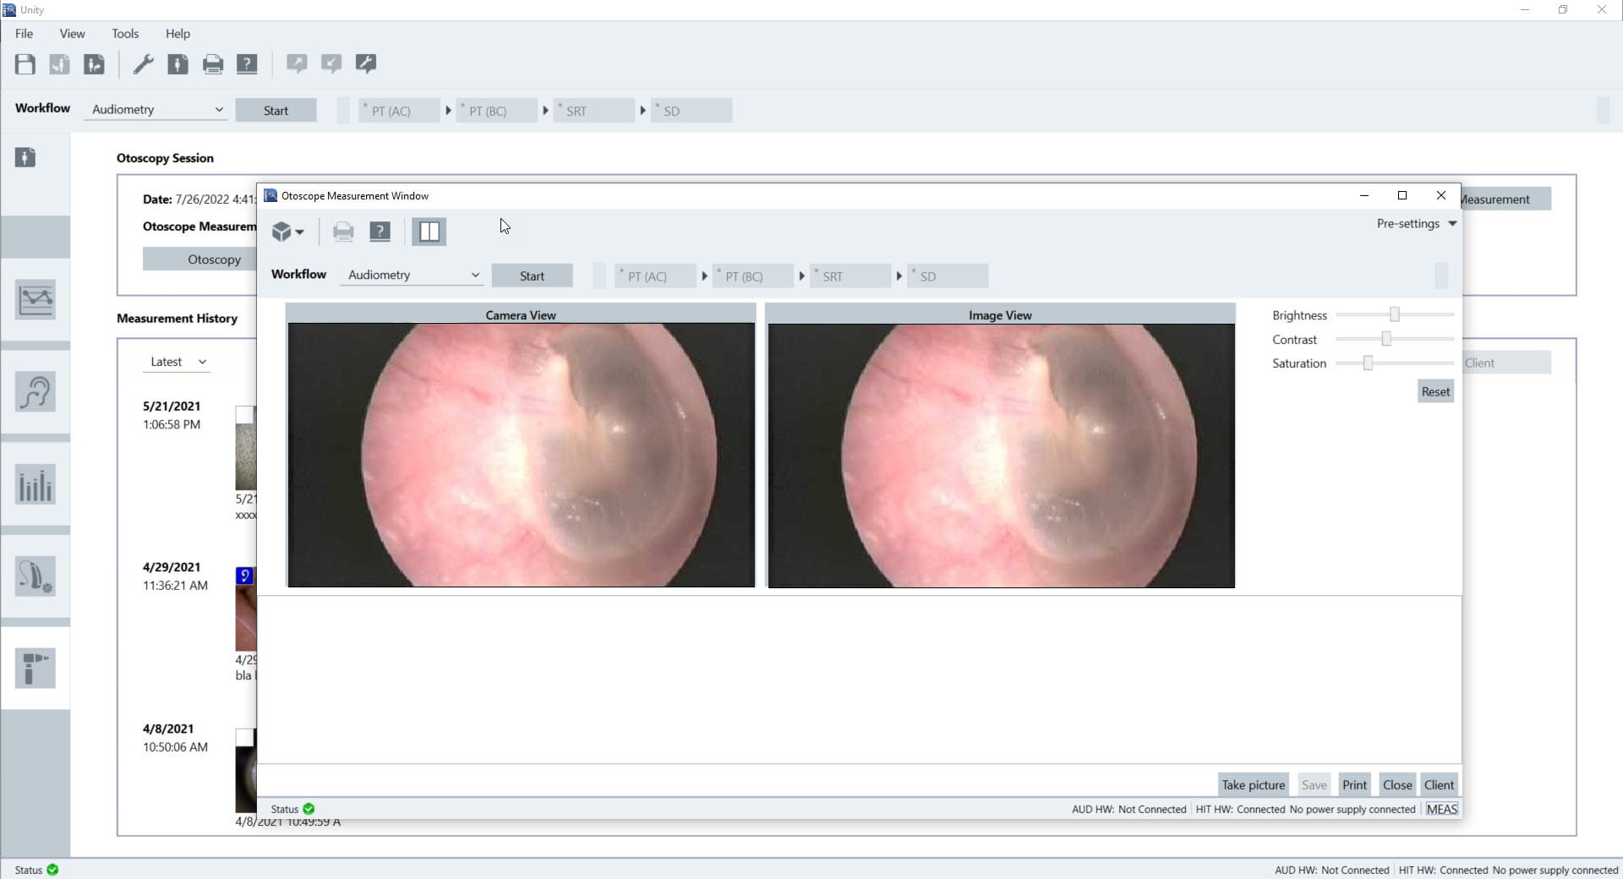Click the print icon in main toolbar
1623x879 pixels.
click(x=213, y=64)
